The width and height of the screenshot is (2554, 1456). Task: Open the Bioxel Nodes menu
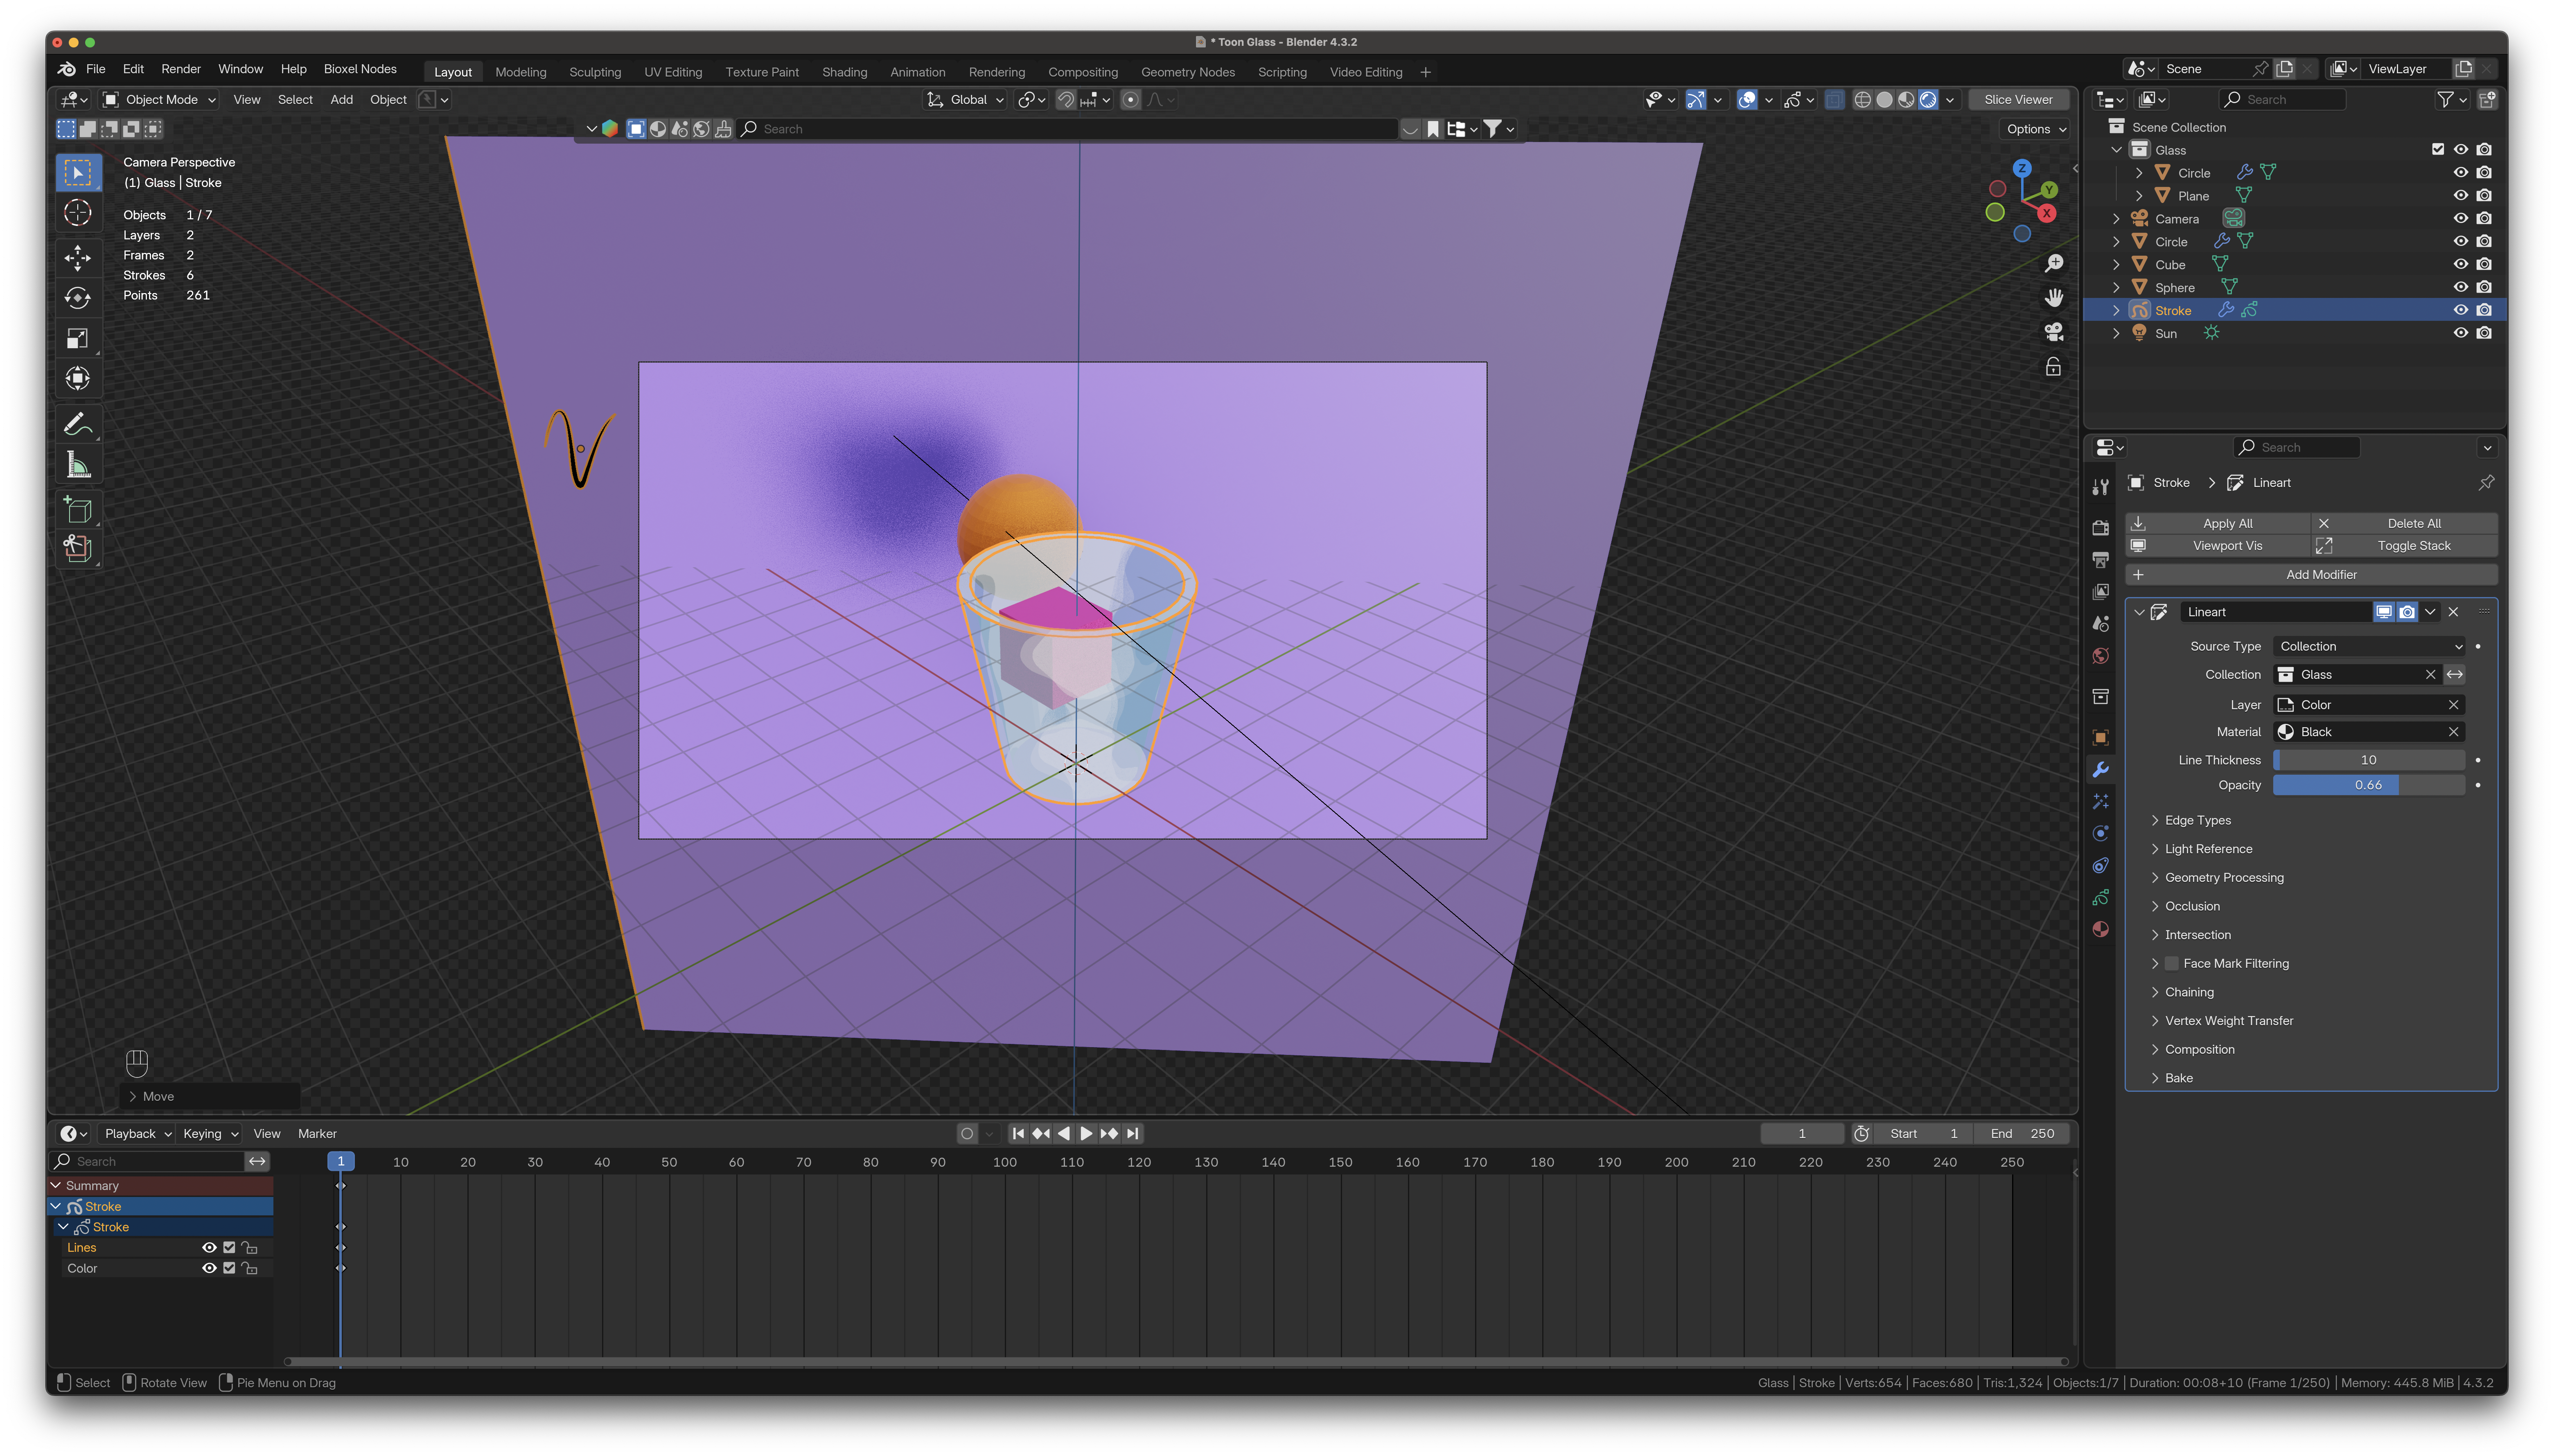(360, 69)
